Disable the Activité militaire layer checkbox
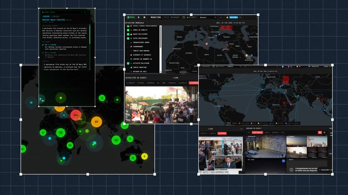The height and width of the screenshot is (195, 348). [128, 63]
